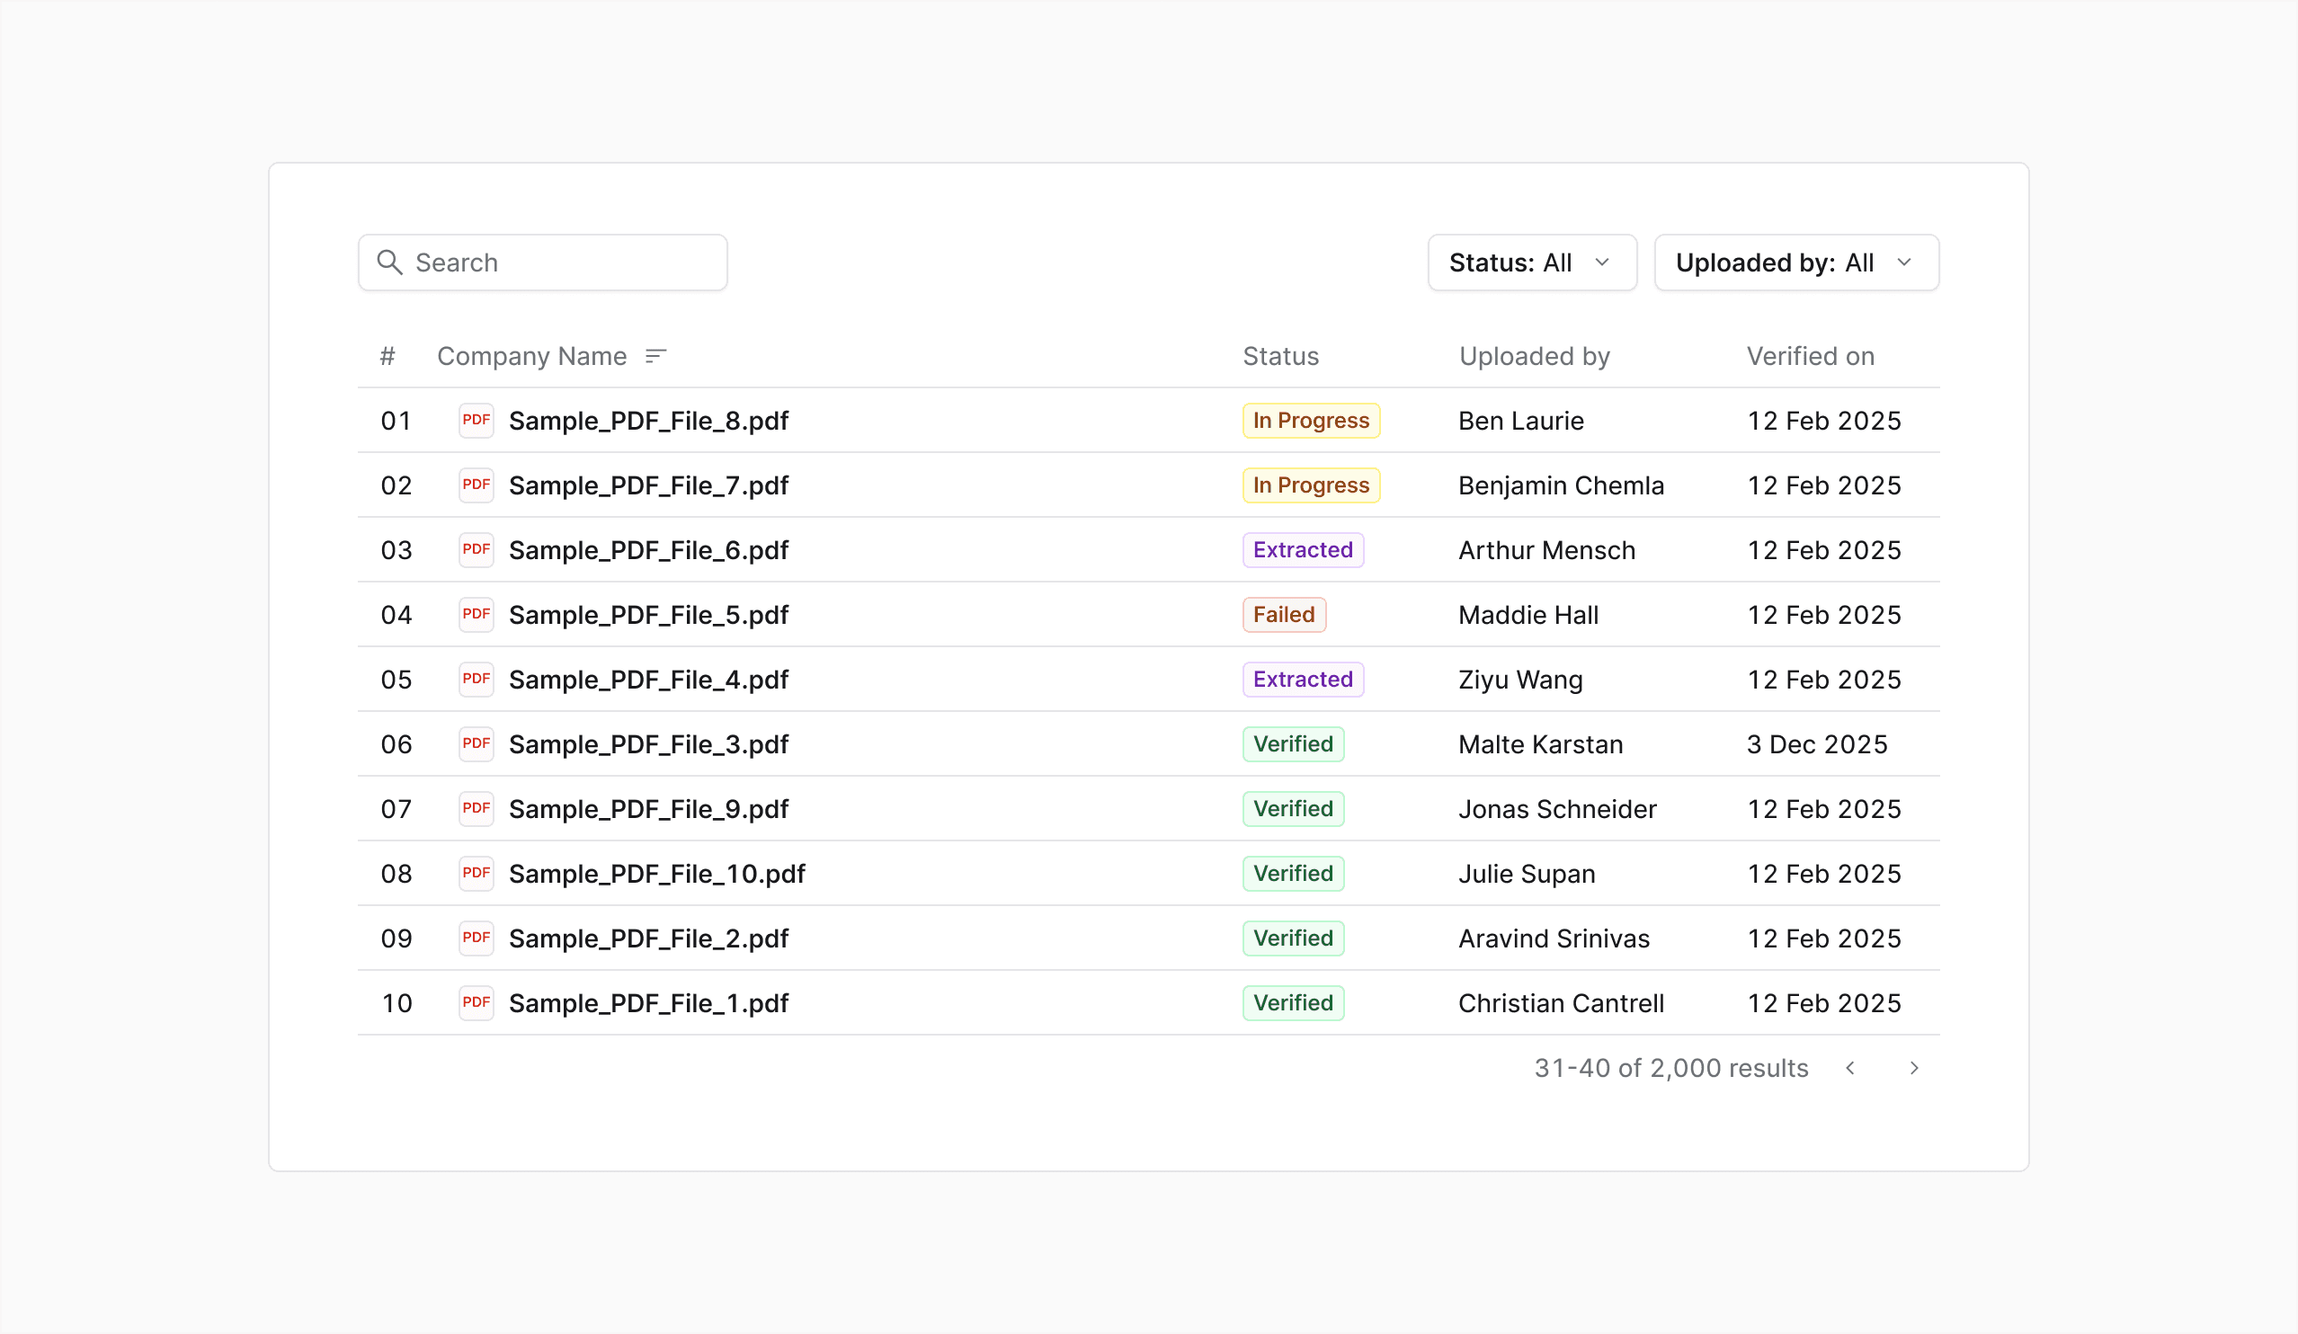Open Sample_PDF_File_7.pdf file name
Viewport: 2298px width, 1334px height.
tap(648, 486)
